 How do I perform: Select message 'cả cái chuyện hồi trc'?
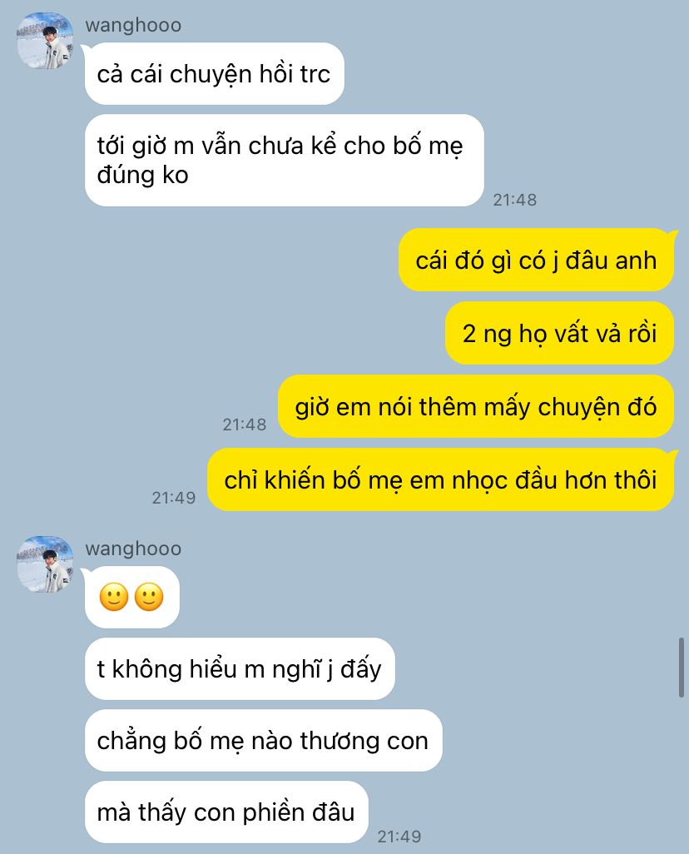[x=214, y=73]
